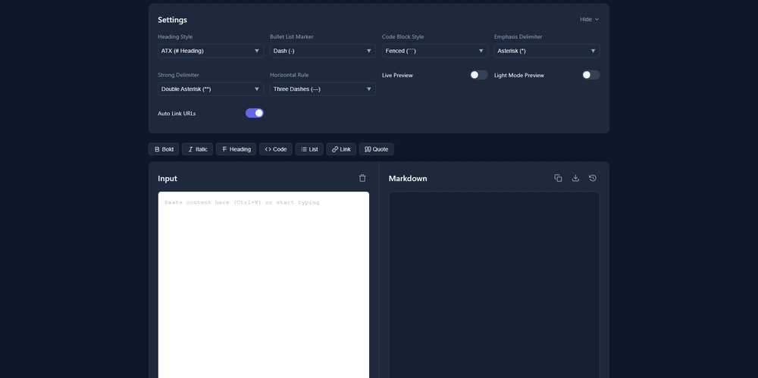Click the Markdown panel title
The image size is (758, 378).
point(408,178)
